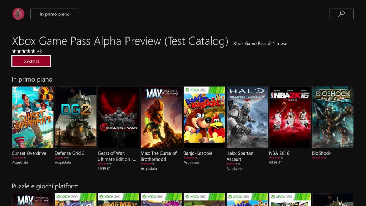Screen dimensions: 366x206
Task: Select the In primo piano button at top
Action: (x=54, y=14)
